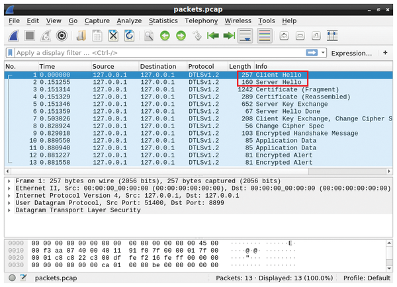This screenshot has width=397, height=287.
Task: Open the capture options gear icon
Action: tap(62, 36)
